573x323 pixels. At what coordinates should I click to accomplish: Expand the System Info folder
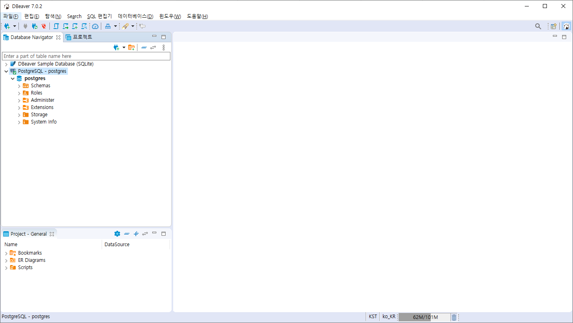[x=19, y=122]
